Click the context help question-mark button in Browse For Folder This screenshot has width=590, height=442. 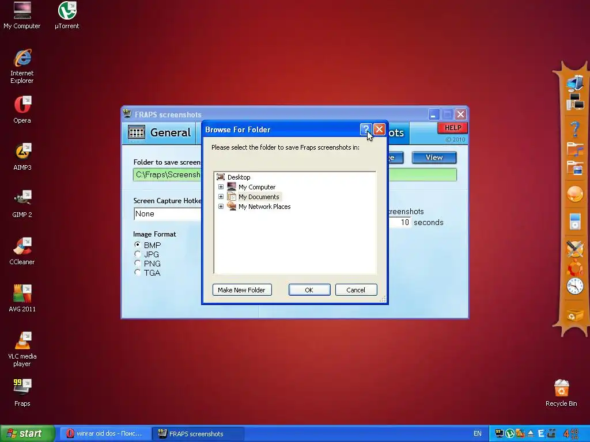pos(366,129)
